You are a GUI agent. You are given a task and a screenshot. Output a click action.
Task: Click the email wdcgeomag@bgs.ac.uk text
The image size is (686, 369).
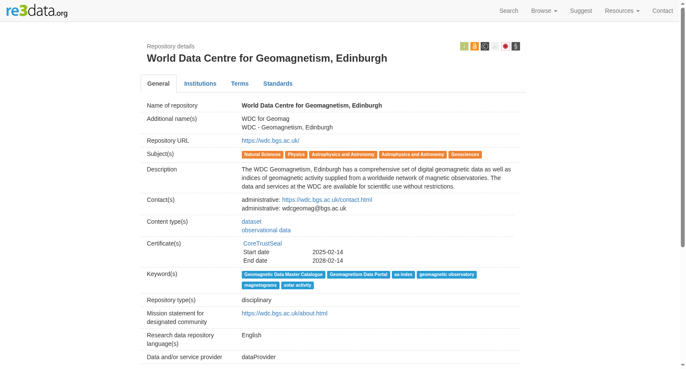[x=314, y=208]
